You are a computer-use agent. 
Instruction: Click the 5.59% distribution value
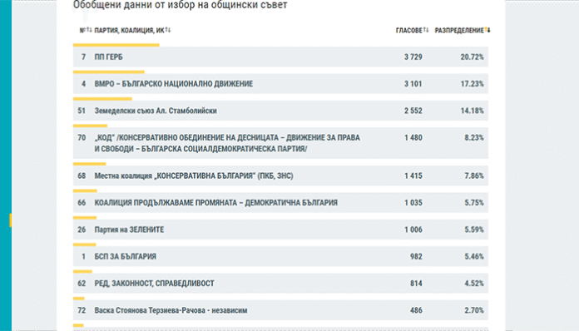pos(474,230)
